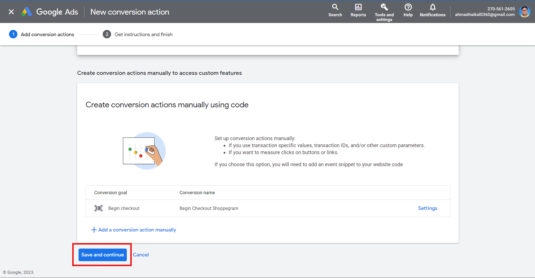Close the New conversion action page
This screenshot has height=278, width=535.
tap(11, 12)
